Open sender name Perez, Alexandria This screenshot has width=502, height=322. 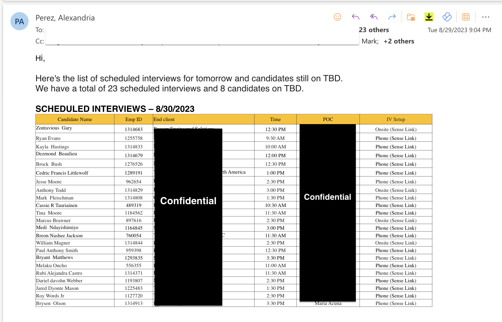[x=65, y=18]
